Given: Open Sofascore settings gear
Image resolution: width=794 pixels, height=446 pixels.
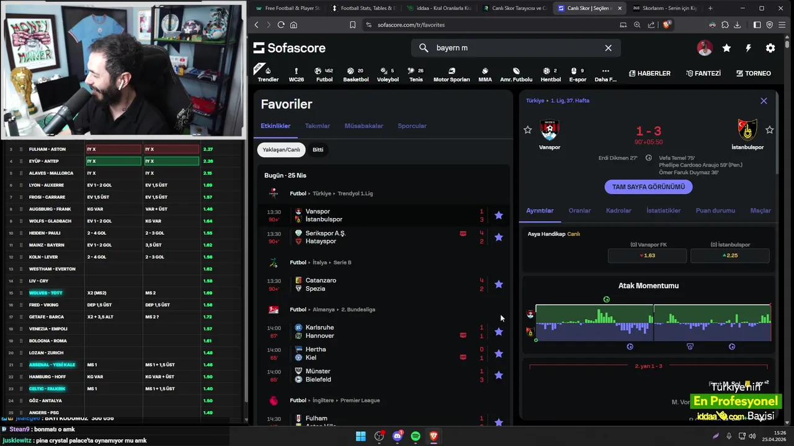Looking at the screenshot, I should tap(770, 48).
